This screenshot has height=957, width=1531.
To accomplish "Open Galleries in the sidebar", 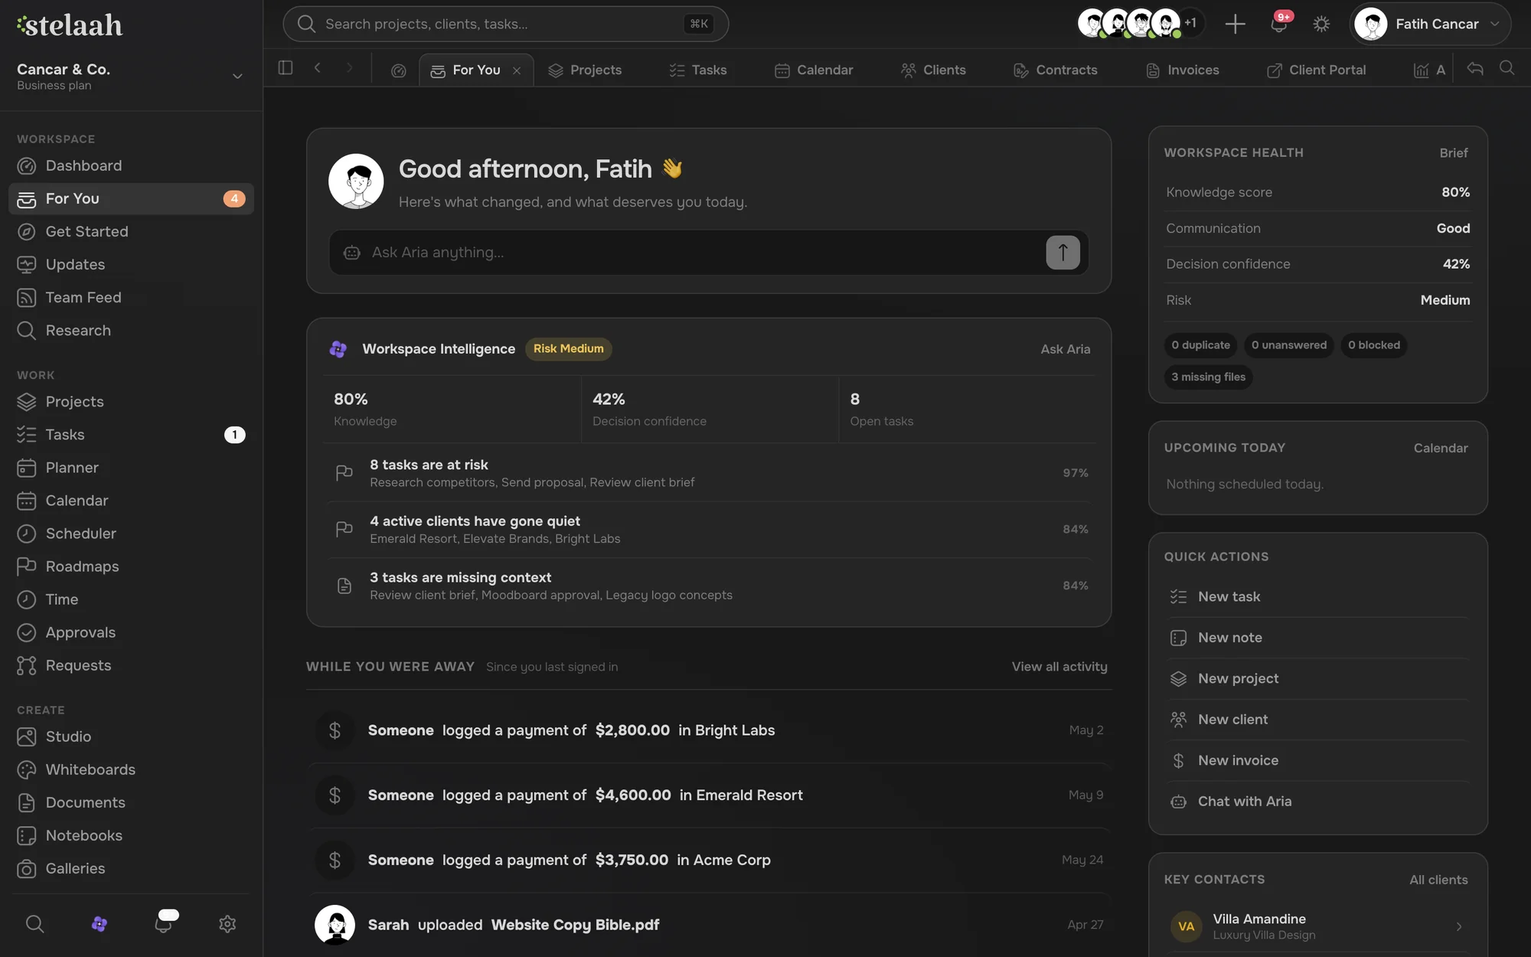I will point(131,867).
